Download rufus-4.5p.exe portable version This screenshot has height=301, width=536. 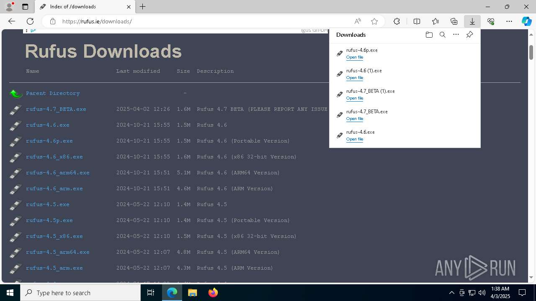tap(49, 220)
